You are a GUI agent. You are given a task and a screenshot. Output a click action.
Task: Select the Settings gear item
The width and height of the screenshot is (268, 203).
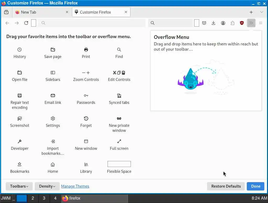click(53, 122)
